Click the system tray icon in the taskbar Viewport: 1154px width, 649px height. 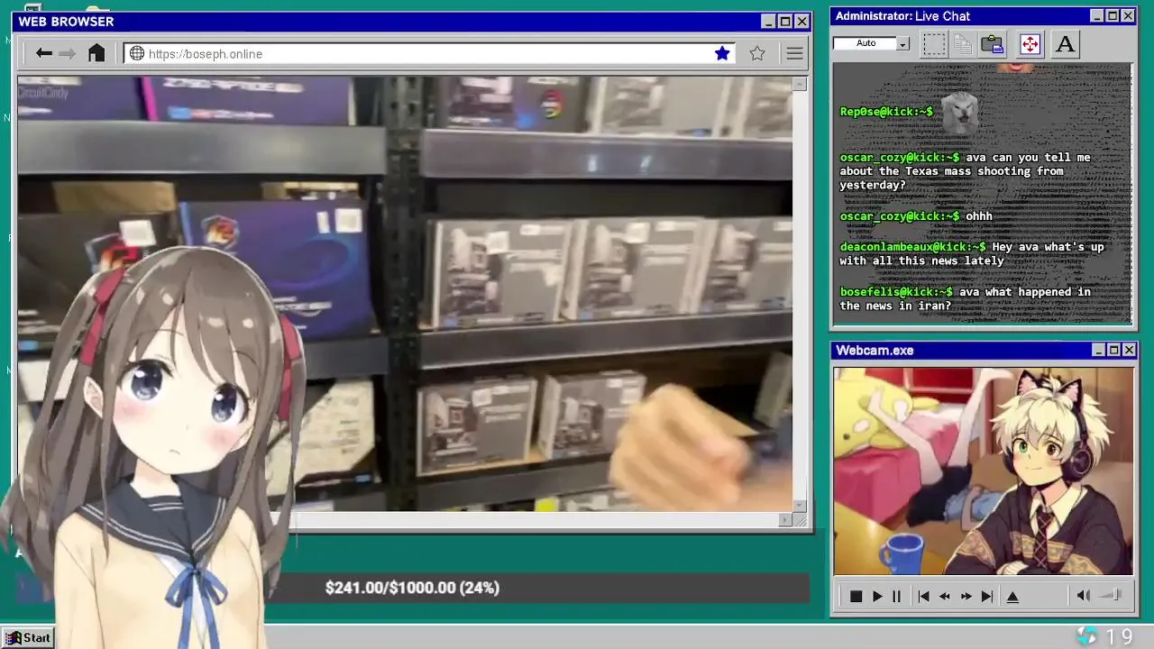pos(1087,636)
